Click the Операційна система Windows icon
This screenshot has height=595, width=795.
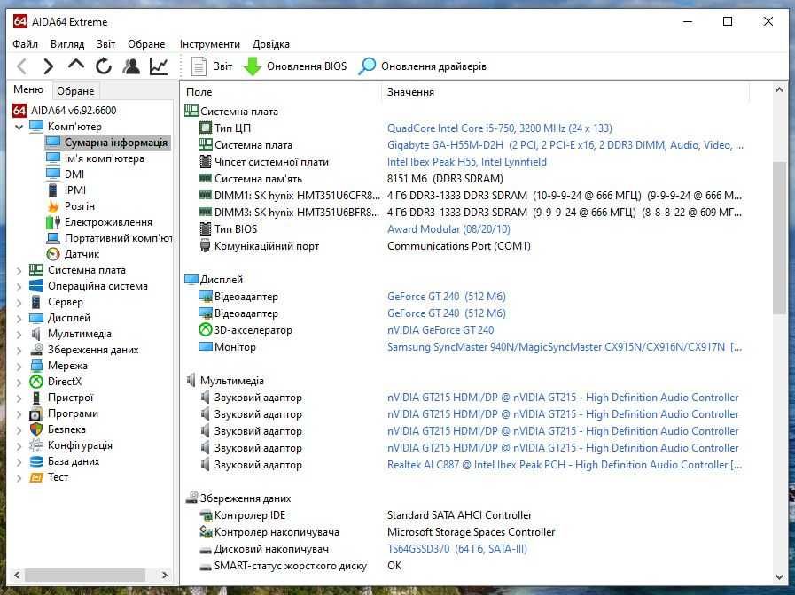pos(36,286)
